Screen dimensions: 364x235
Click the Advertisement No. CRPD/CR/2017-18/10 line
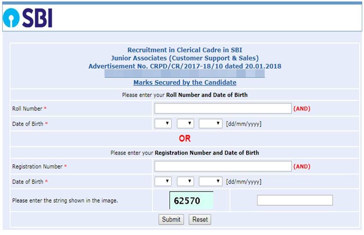(185, 66)
